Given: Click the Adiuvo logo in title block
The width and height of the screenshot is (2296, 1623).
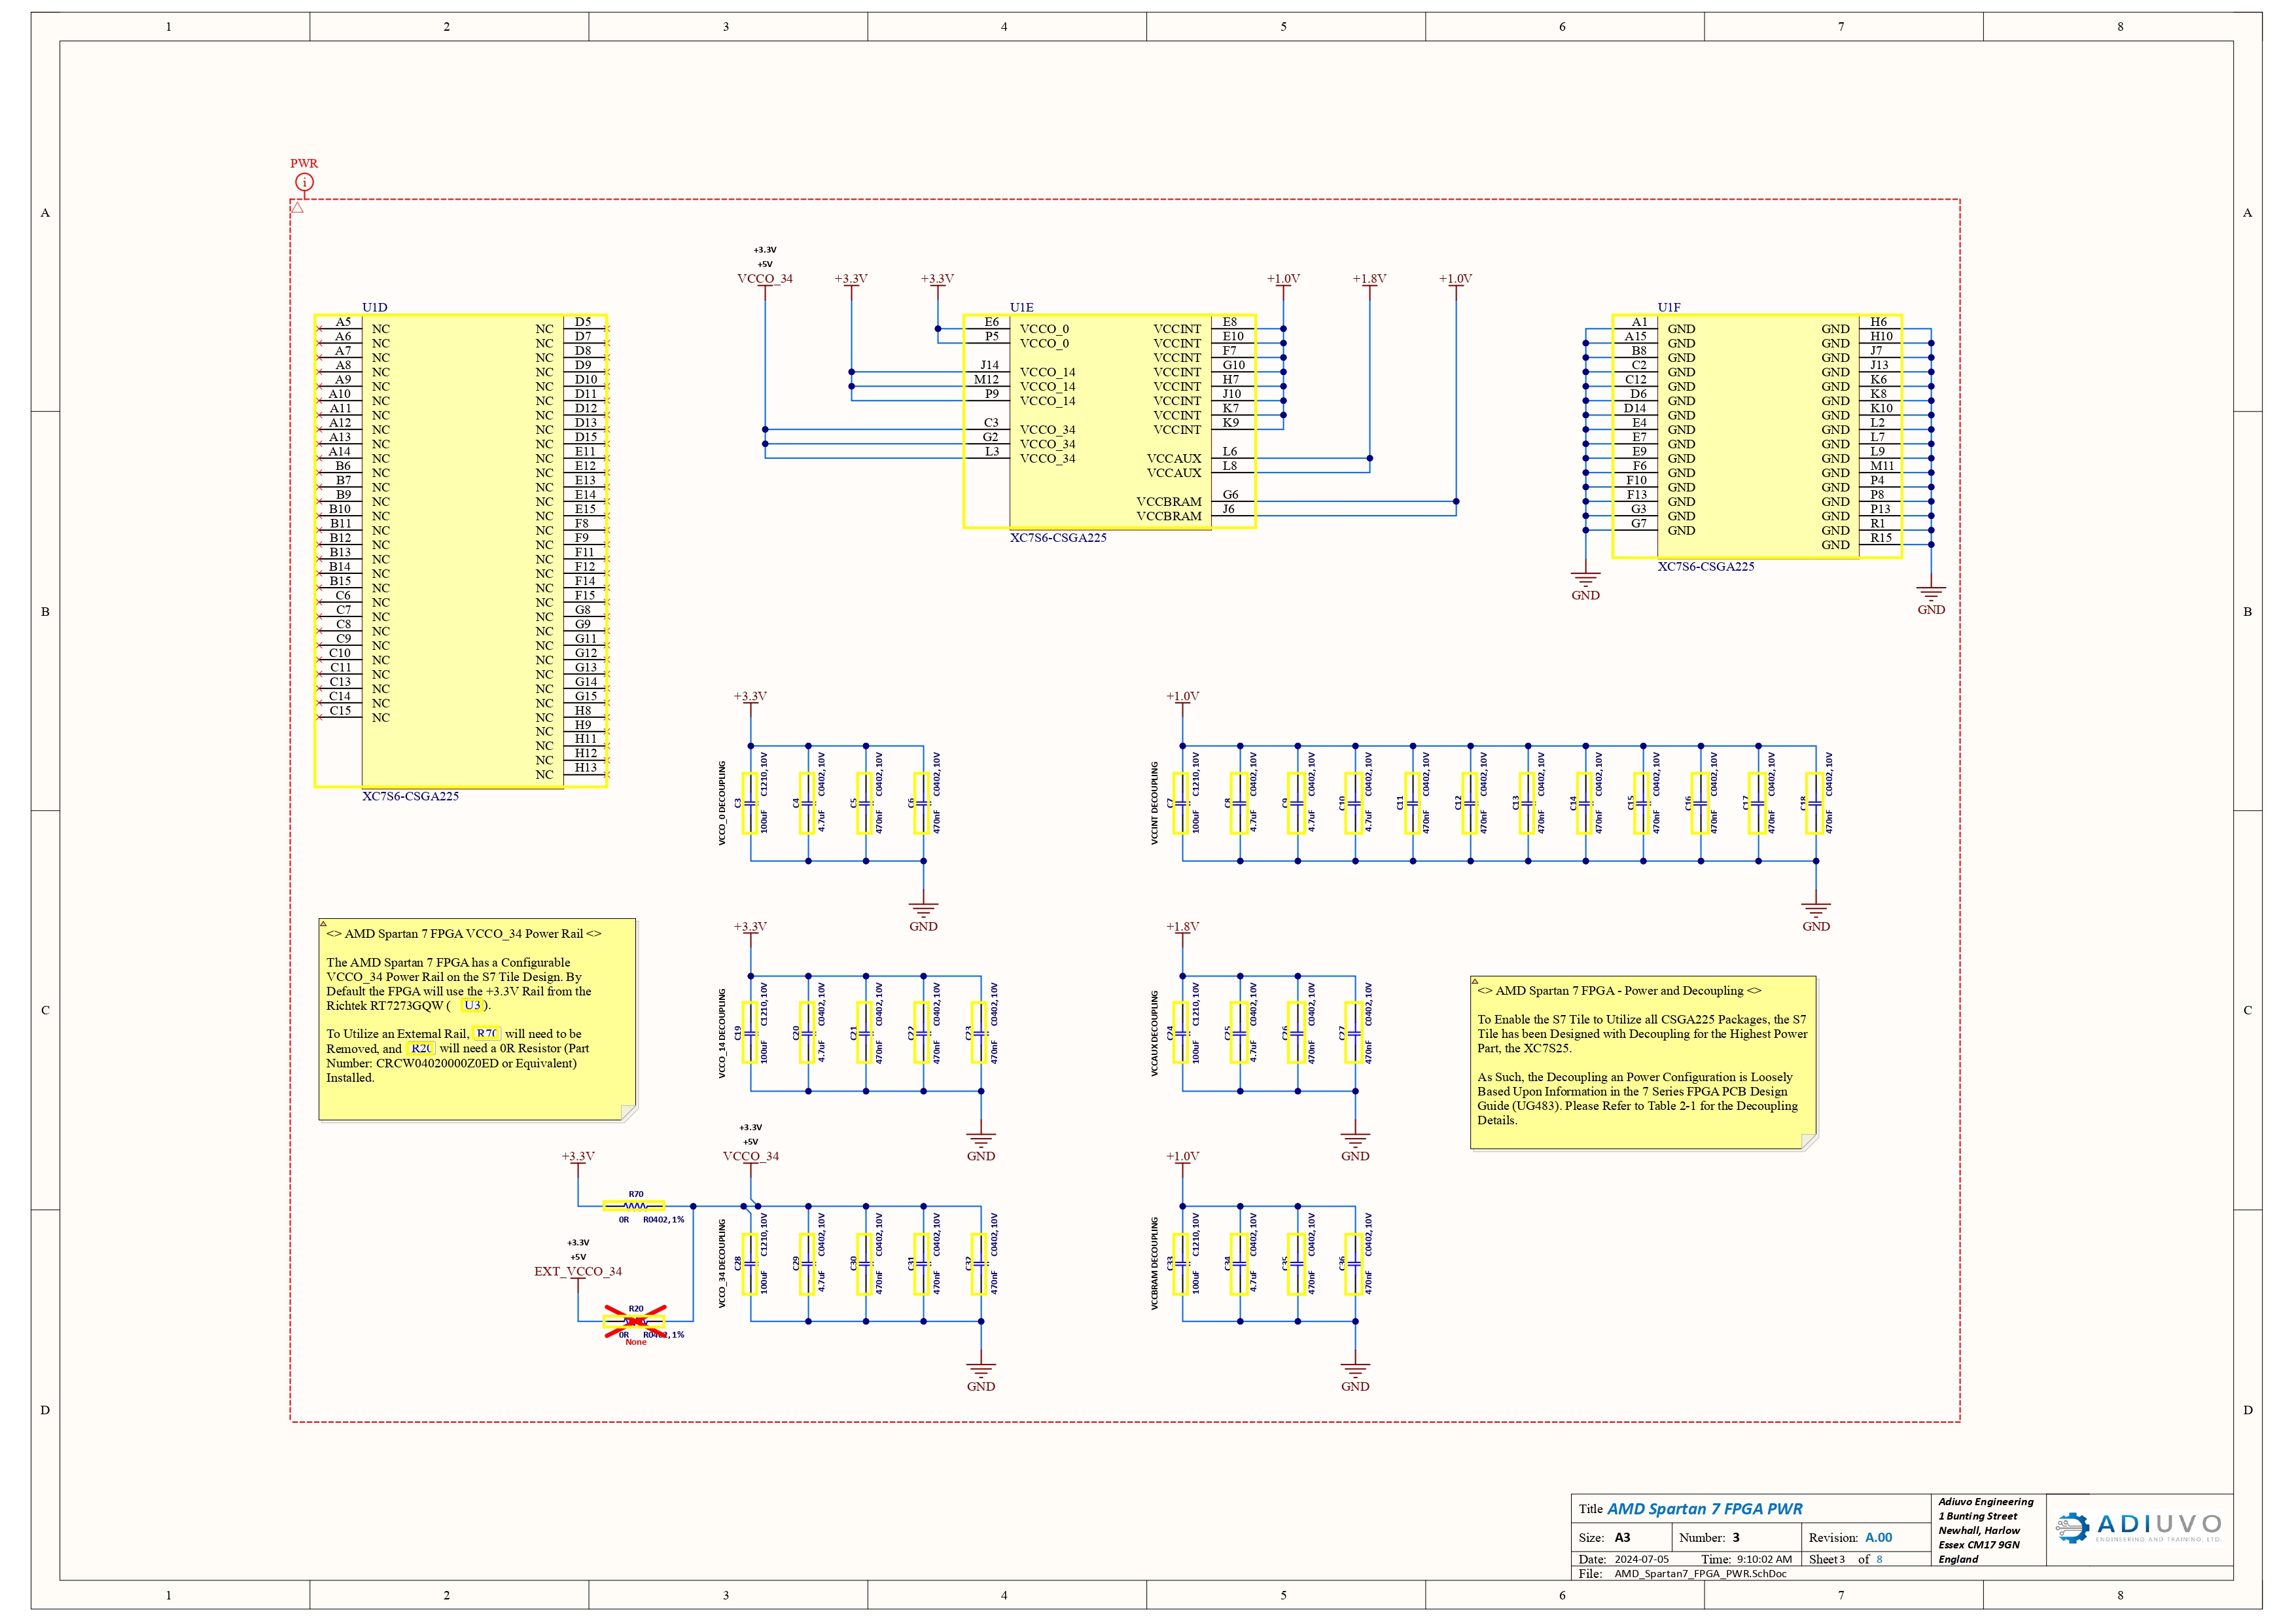Looking at the screenshot, I should coord(2138,1526).
